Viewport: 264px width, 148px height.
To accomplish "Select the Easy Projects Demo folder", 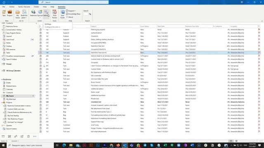I will [13, 33].
